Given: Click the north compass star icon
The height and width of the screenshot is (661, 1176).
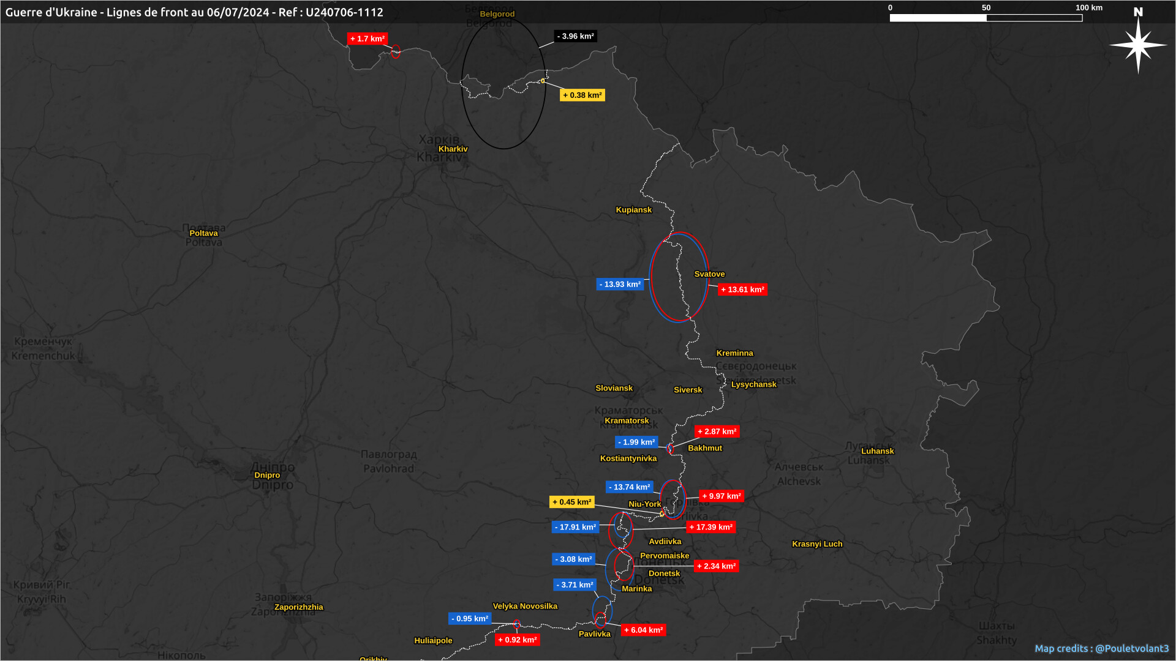Looking at the screenshot, I should [1138, 45].
